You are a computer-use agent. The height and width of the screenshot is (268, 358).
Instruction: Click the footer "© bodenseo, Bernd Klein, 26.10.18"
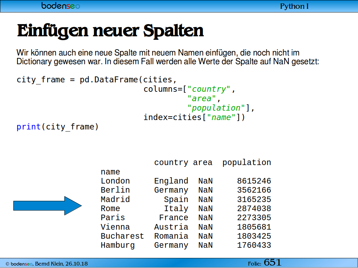click(46, 264)
